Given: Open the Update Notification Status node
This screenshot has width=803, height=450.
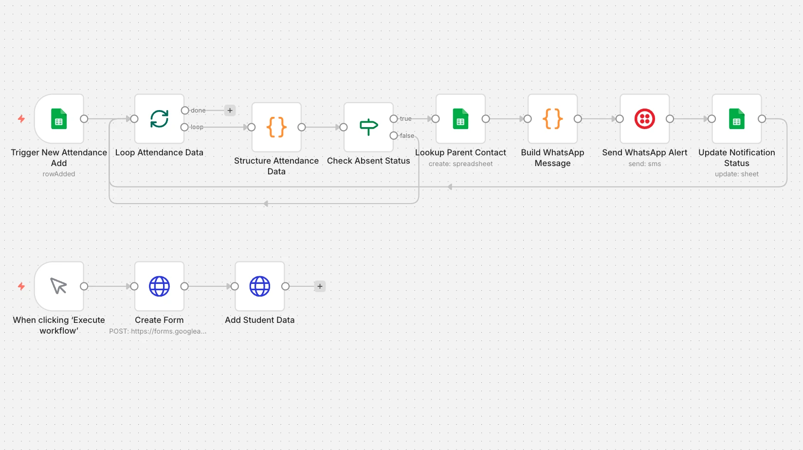Looking at the screenshot, I should click(x=736, y=119).
